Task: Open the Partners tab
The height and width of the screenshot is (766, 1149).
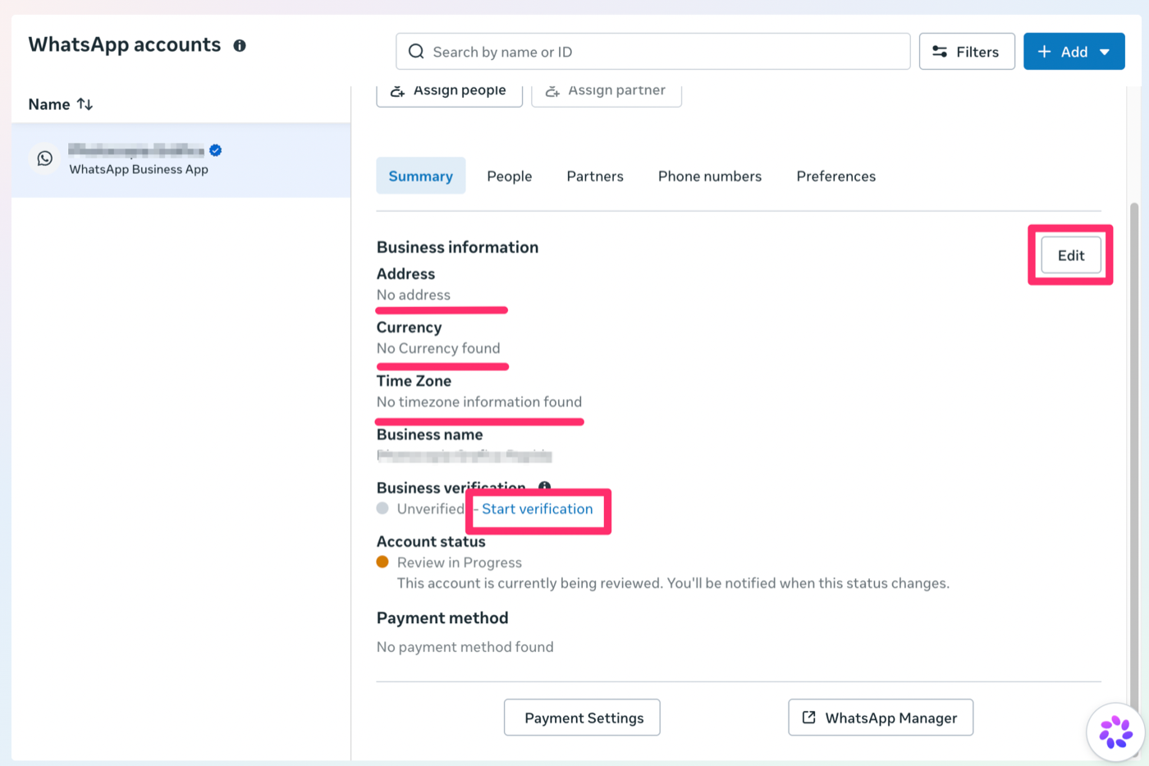Action: coord(595,177)
